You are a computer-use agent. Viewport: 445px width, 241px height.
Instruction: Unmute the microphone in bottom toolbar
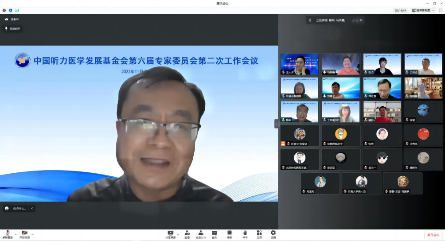point(8,233)
